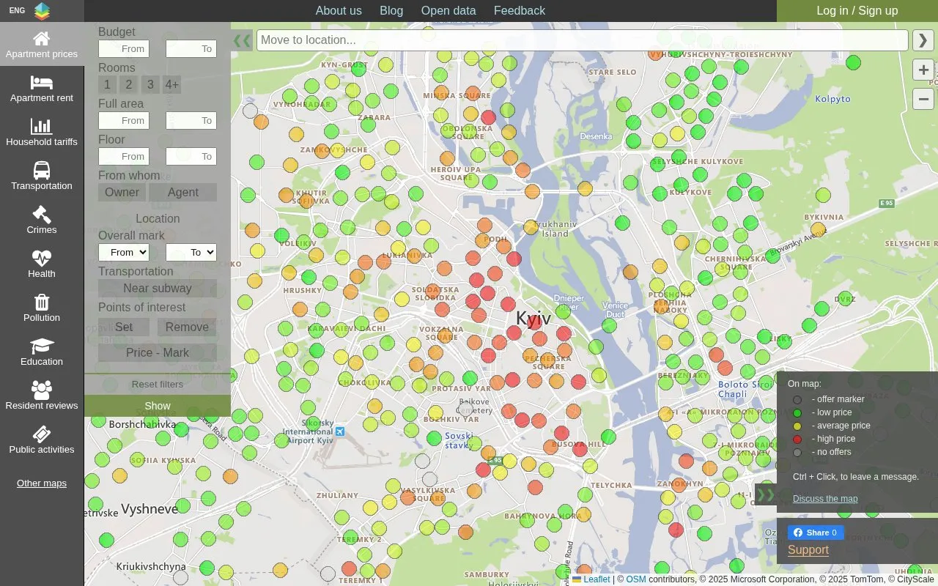Toggle Near subway filter
Viewport: 938px width, 586px height.
click(x=158, y=289)
